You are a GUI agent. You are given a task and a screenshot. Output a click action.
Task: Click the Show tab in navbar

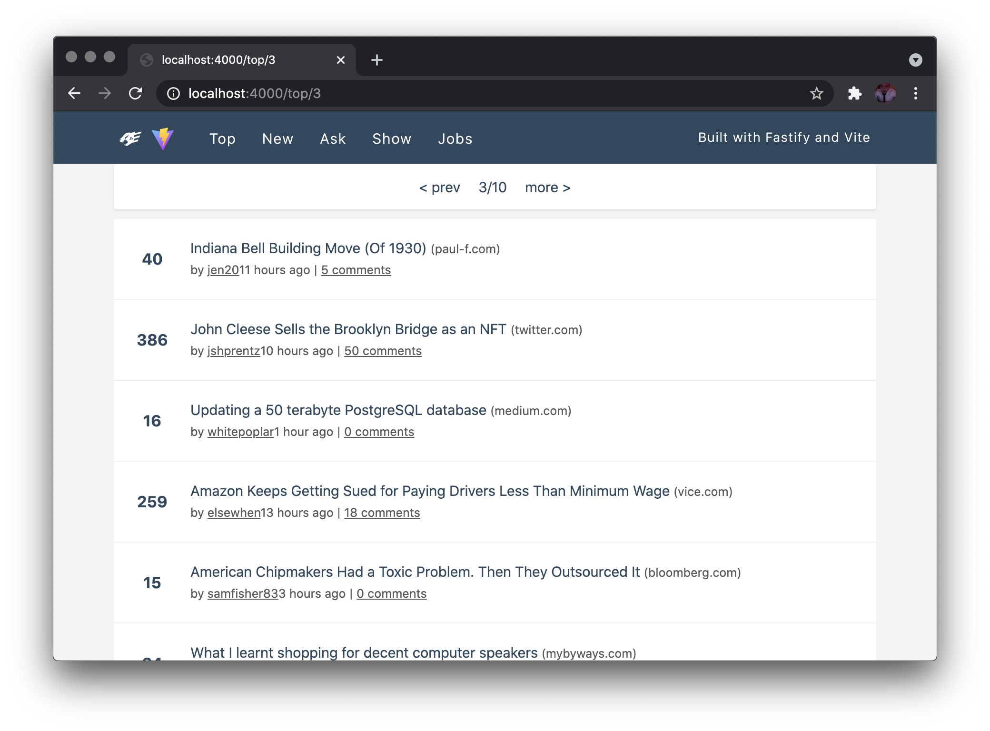tap(392, 139)
